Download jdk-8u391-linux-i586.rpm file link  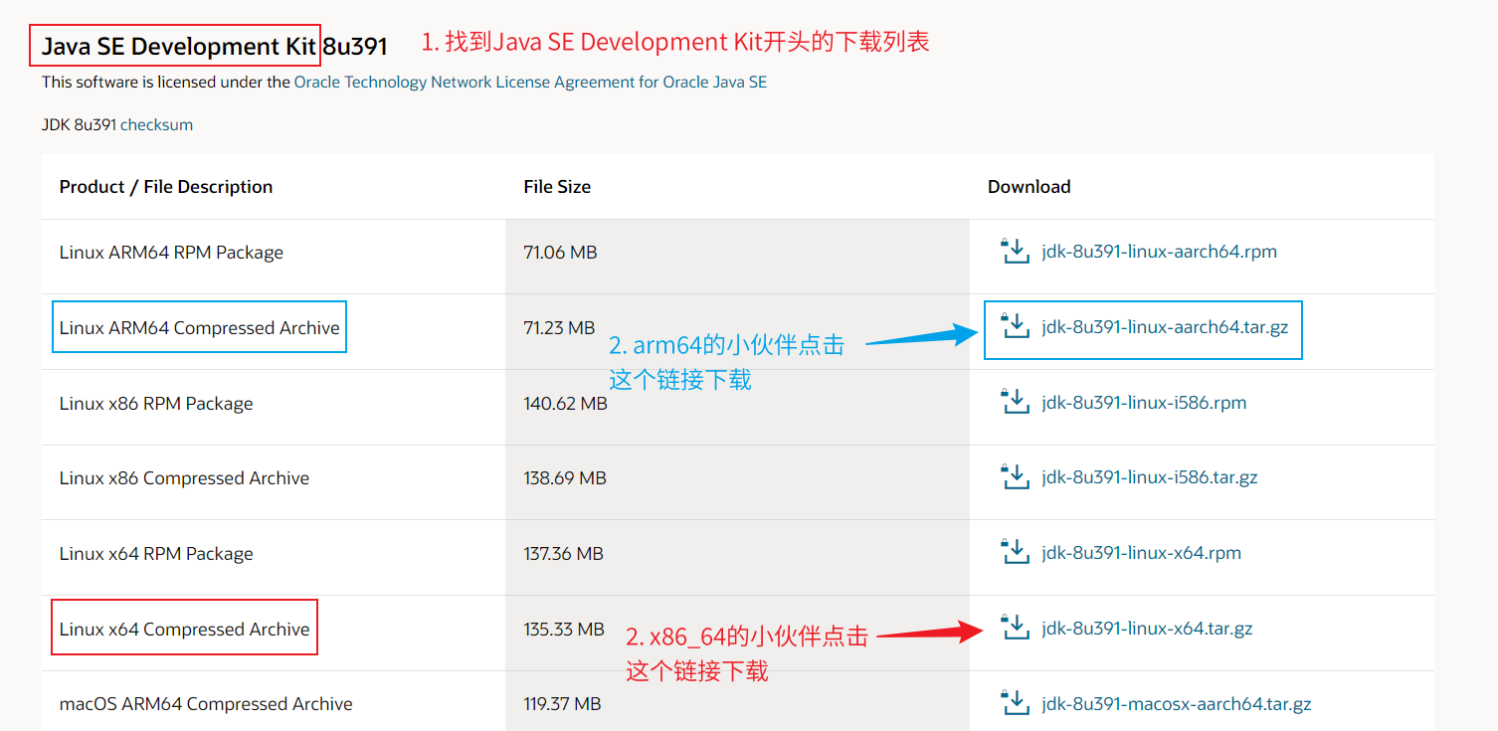pos(1144,403)
